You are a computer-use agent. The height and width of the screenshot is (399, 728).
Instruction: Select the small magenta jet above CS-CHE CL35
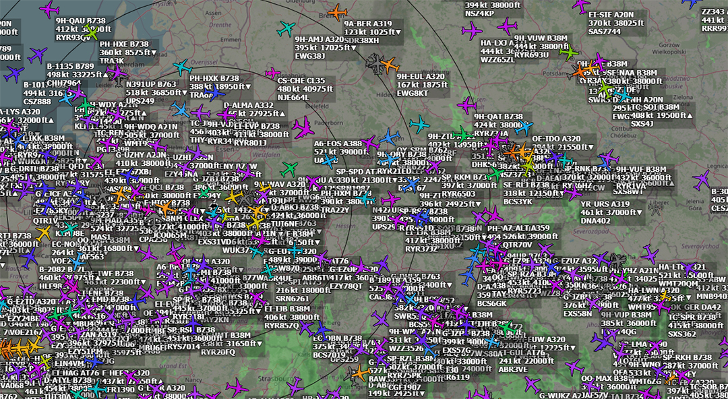(x=273, y=73)
